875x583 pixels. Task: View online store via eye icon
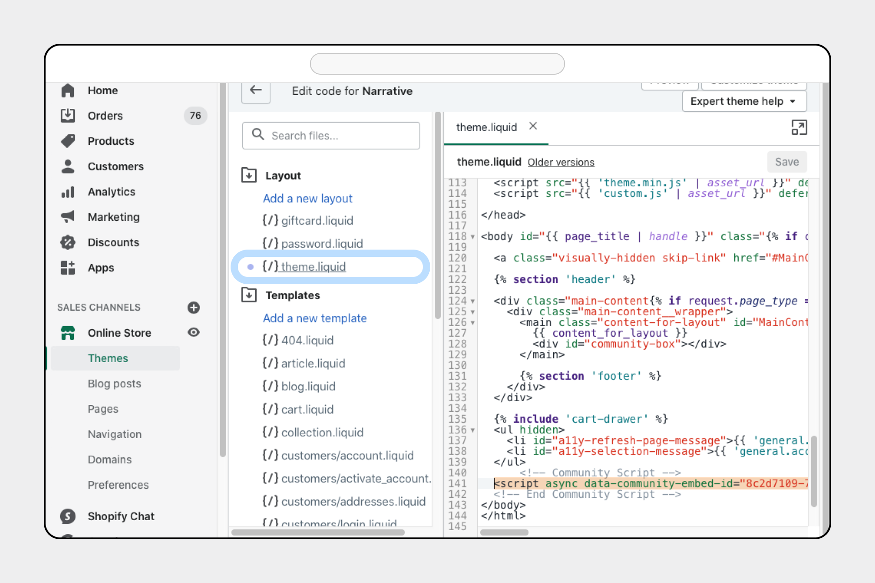(x=194, y=332)
